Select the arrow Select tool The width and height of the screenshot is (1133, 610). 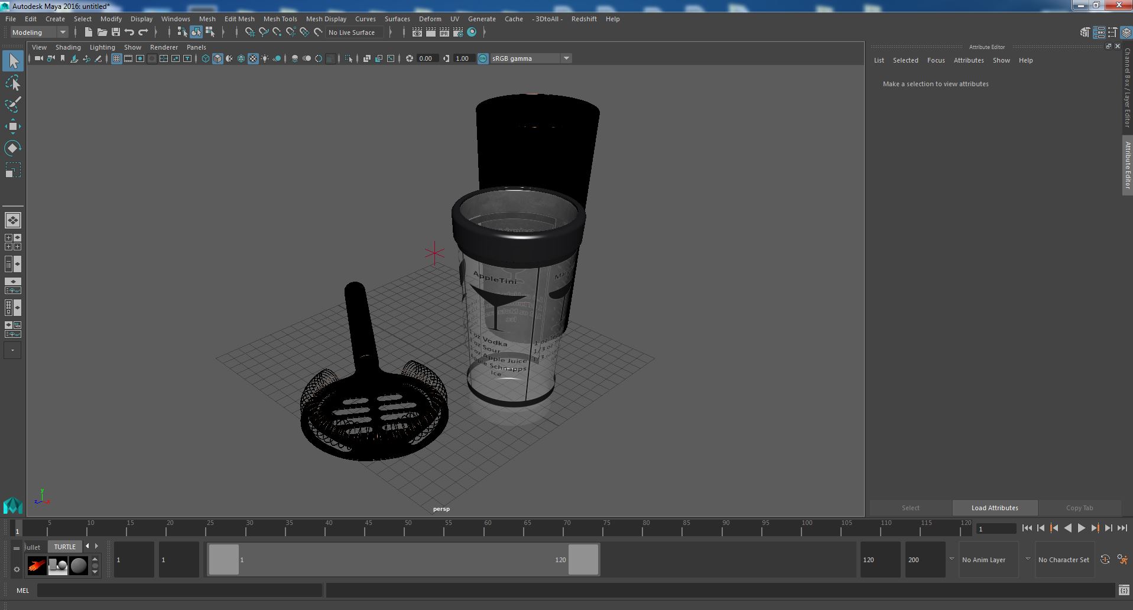13,61
